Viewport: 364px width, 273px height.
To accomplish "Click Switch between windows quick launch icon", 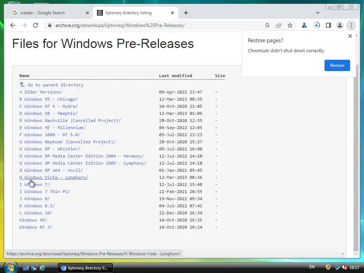I will click(34, 268).
